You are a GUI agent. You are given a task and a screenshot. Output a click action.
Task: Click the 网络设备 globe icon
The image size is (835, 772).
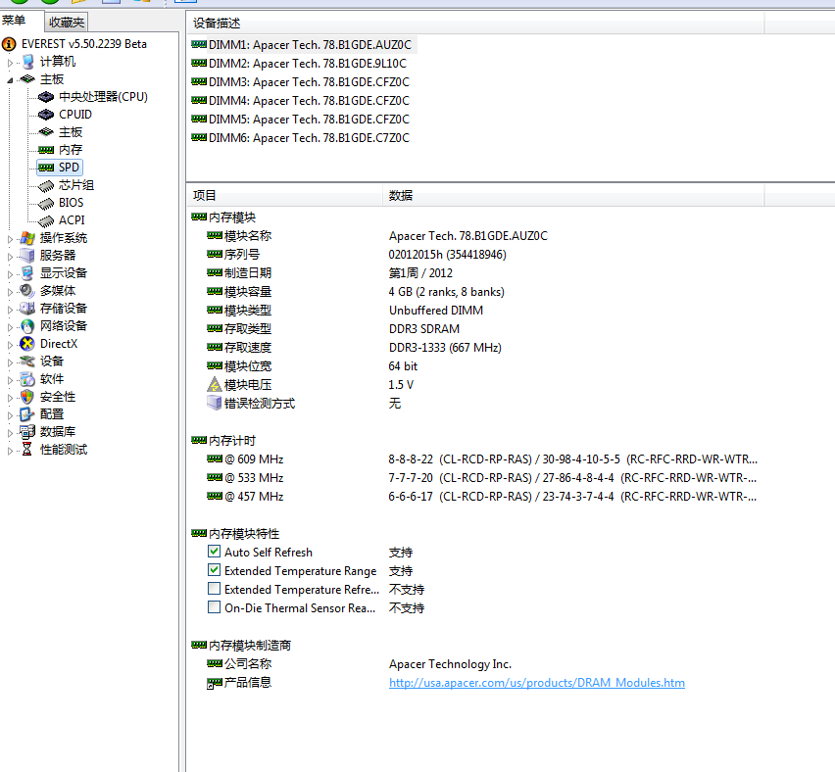point(27,326)
